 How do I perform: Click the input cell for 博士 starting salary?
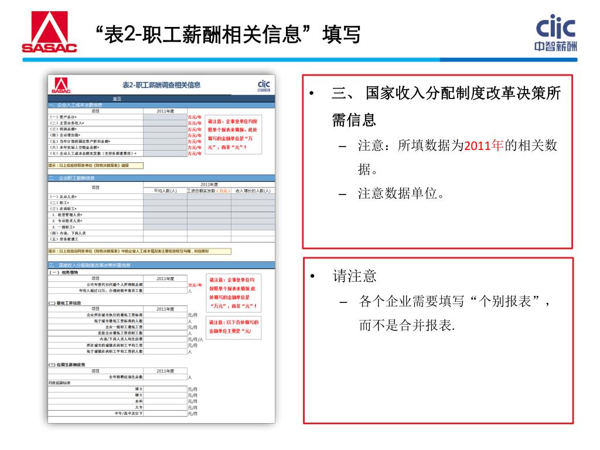tap(165, 389)
